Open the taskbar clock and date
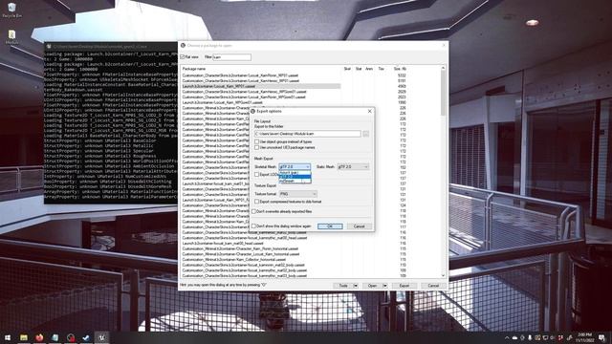This screenshot has width=612, height=344. click(585, 337)
